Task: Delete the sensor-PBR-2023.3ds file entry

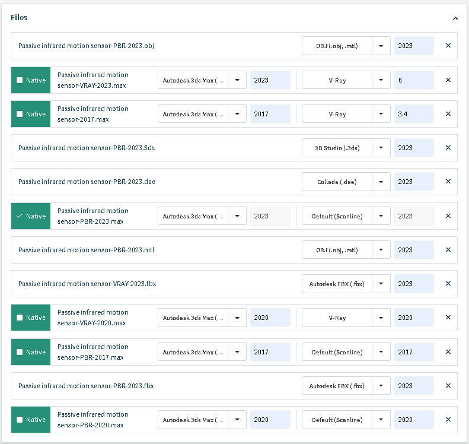Action: [x=448, y=148]
